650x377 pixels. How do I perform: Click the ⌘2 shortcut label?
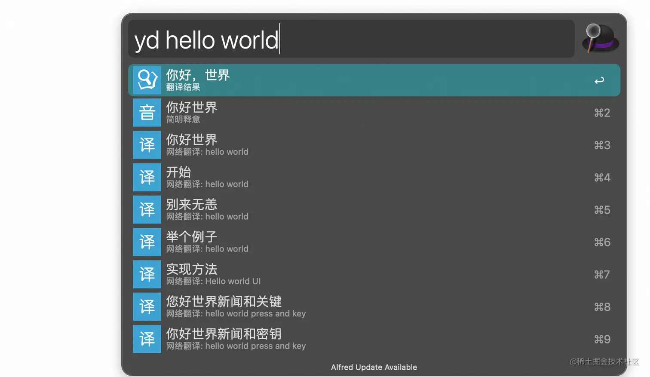(602, 113)
